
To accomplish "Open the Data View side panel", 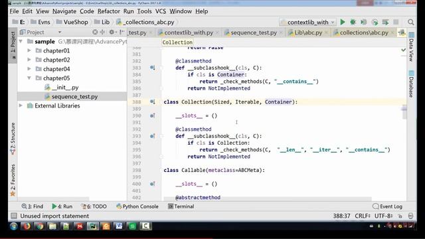I will click(412, 46).
